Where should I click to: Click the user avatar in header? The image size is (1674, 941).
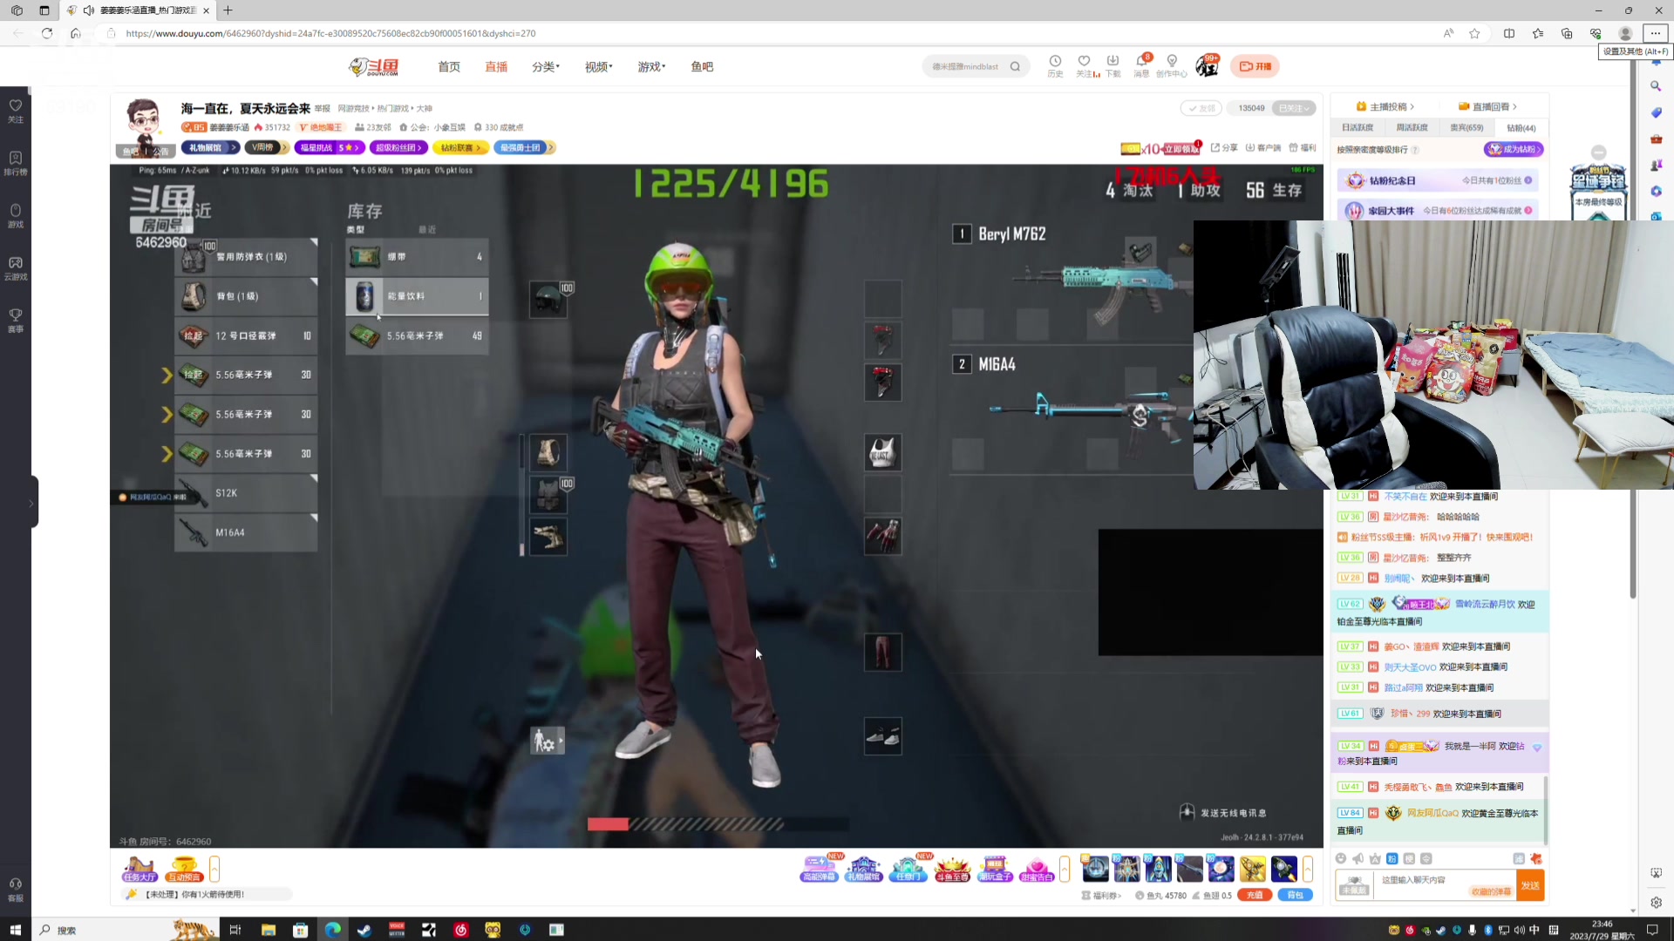click(x=1207, y=65)
